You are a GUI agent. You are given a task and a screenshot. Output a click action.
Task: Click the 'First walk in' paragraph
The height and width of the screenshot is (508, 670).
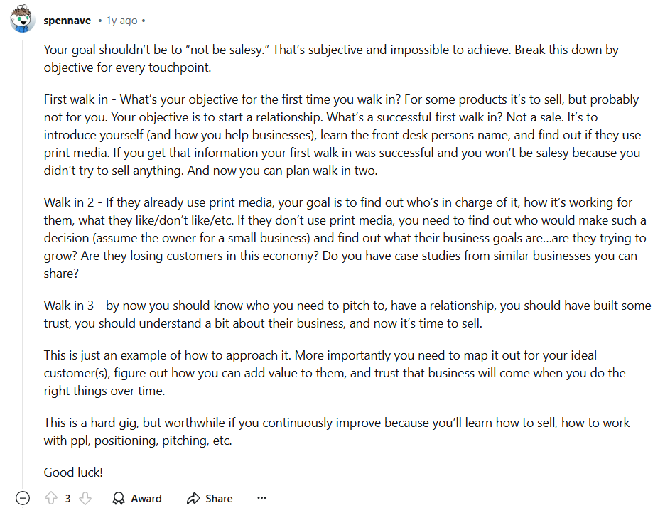click(342, 134)
